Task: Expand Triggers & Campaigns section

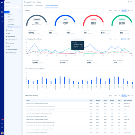Action: coord(13,49)
